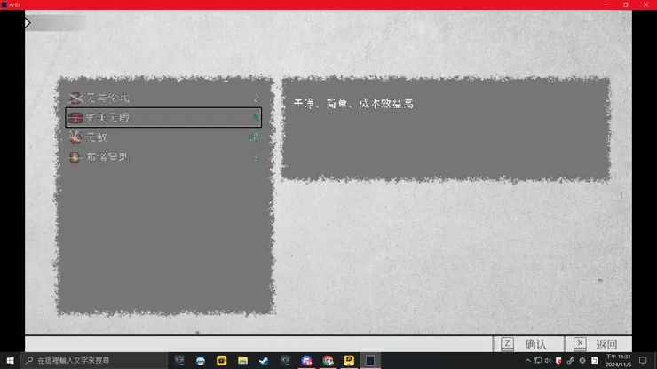Click the 返回 button label
The width and height of the screenshot is (657, 369).
click(606, 344)
